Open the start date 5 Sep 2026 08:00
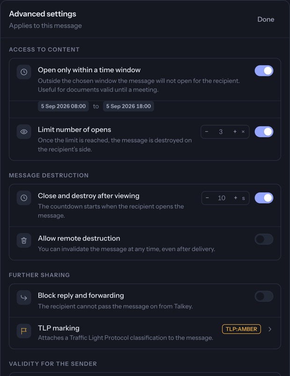 tap(64, 106)
